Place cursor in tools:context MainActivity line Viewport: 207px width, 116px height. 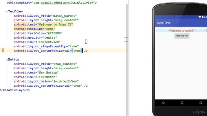pos(52,3)
